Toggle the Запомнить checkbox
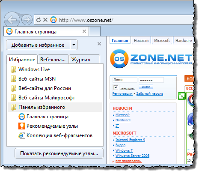 coord(116,87)
